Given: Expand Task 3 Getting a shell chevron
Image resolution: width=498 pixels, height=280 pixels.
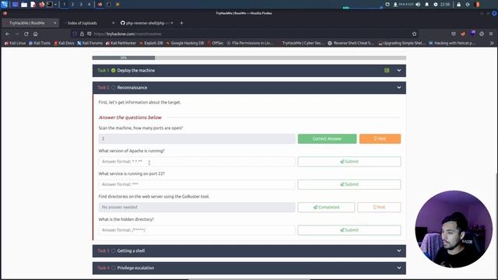Looking at the screenshot, I should pos(399,250).
